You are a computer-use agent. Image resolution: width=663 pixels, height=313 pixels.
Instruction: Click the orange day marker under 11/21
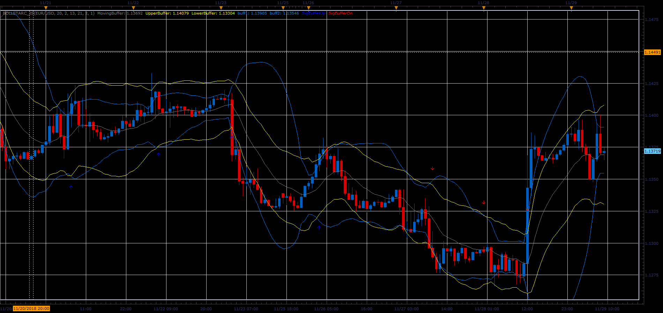pos(46,8)
